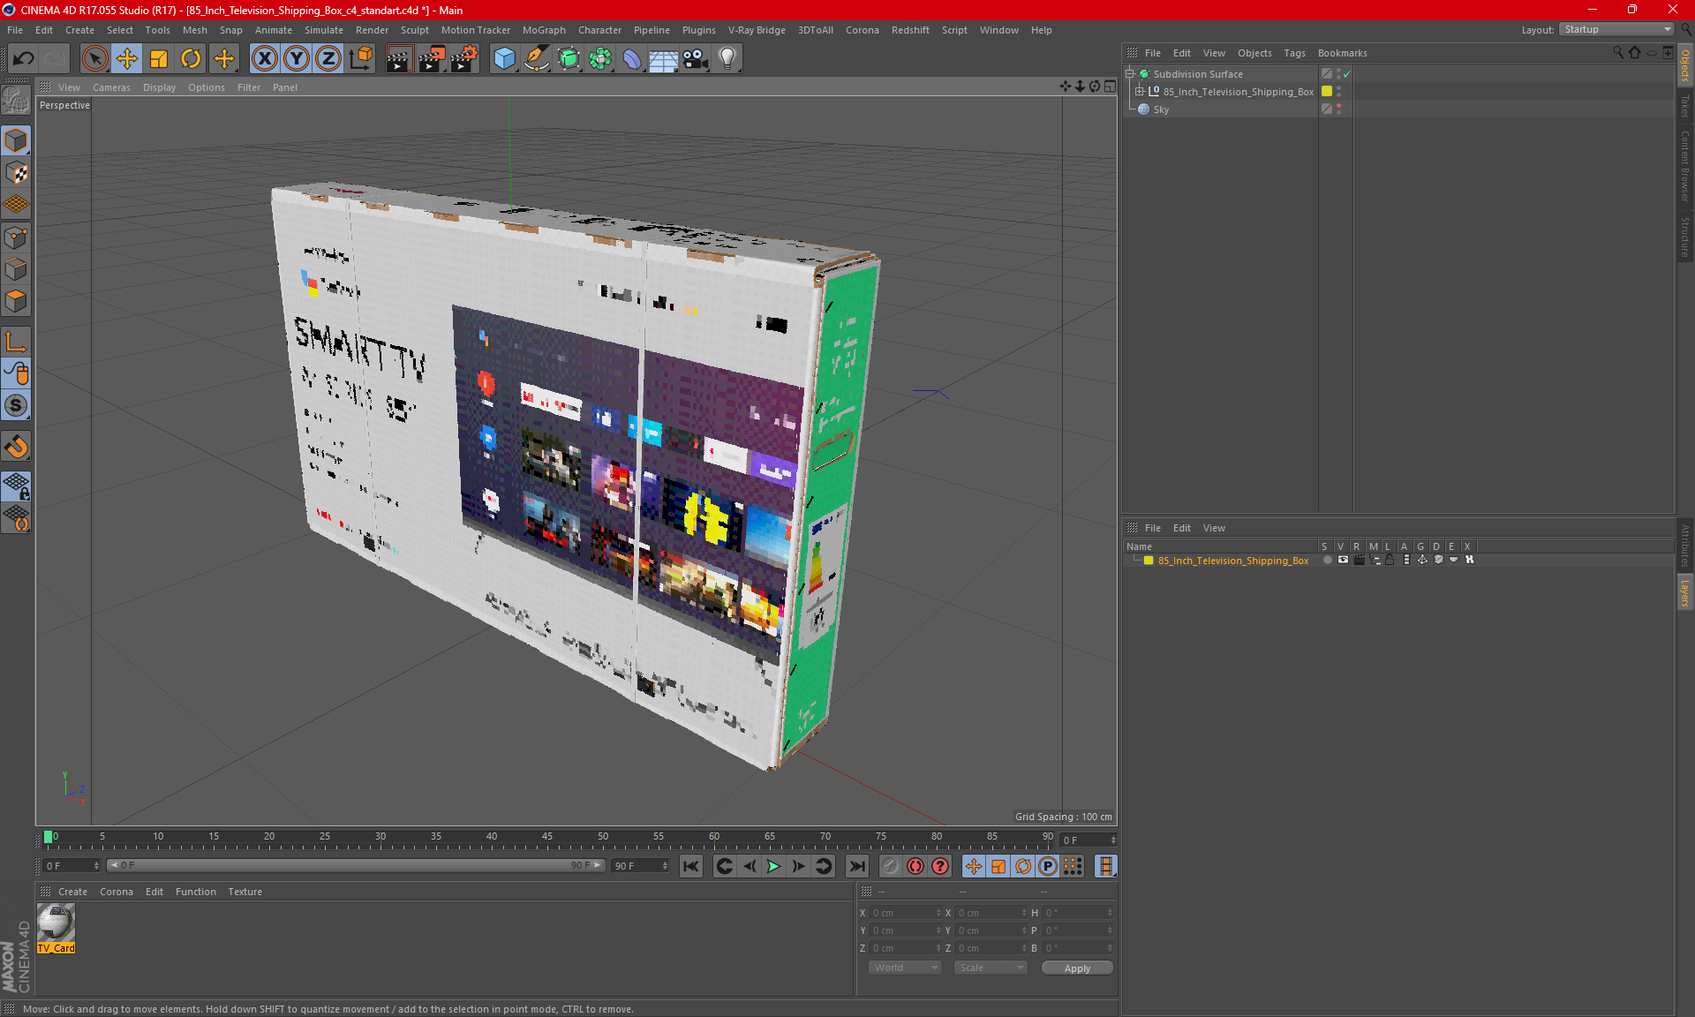Image resolution: width=1695 pixels, height=1017 pixels.
Task: Open the Scale dropdown in coordinates
Action: [x=991, y=968]
